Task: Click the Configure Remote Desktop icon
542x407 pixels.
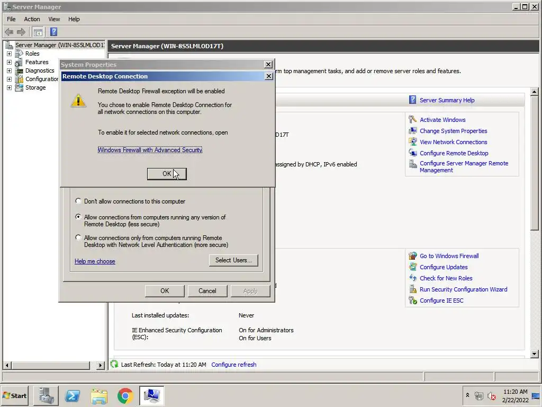Action: coord(412,153)
